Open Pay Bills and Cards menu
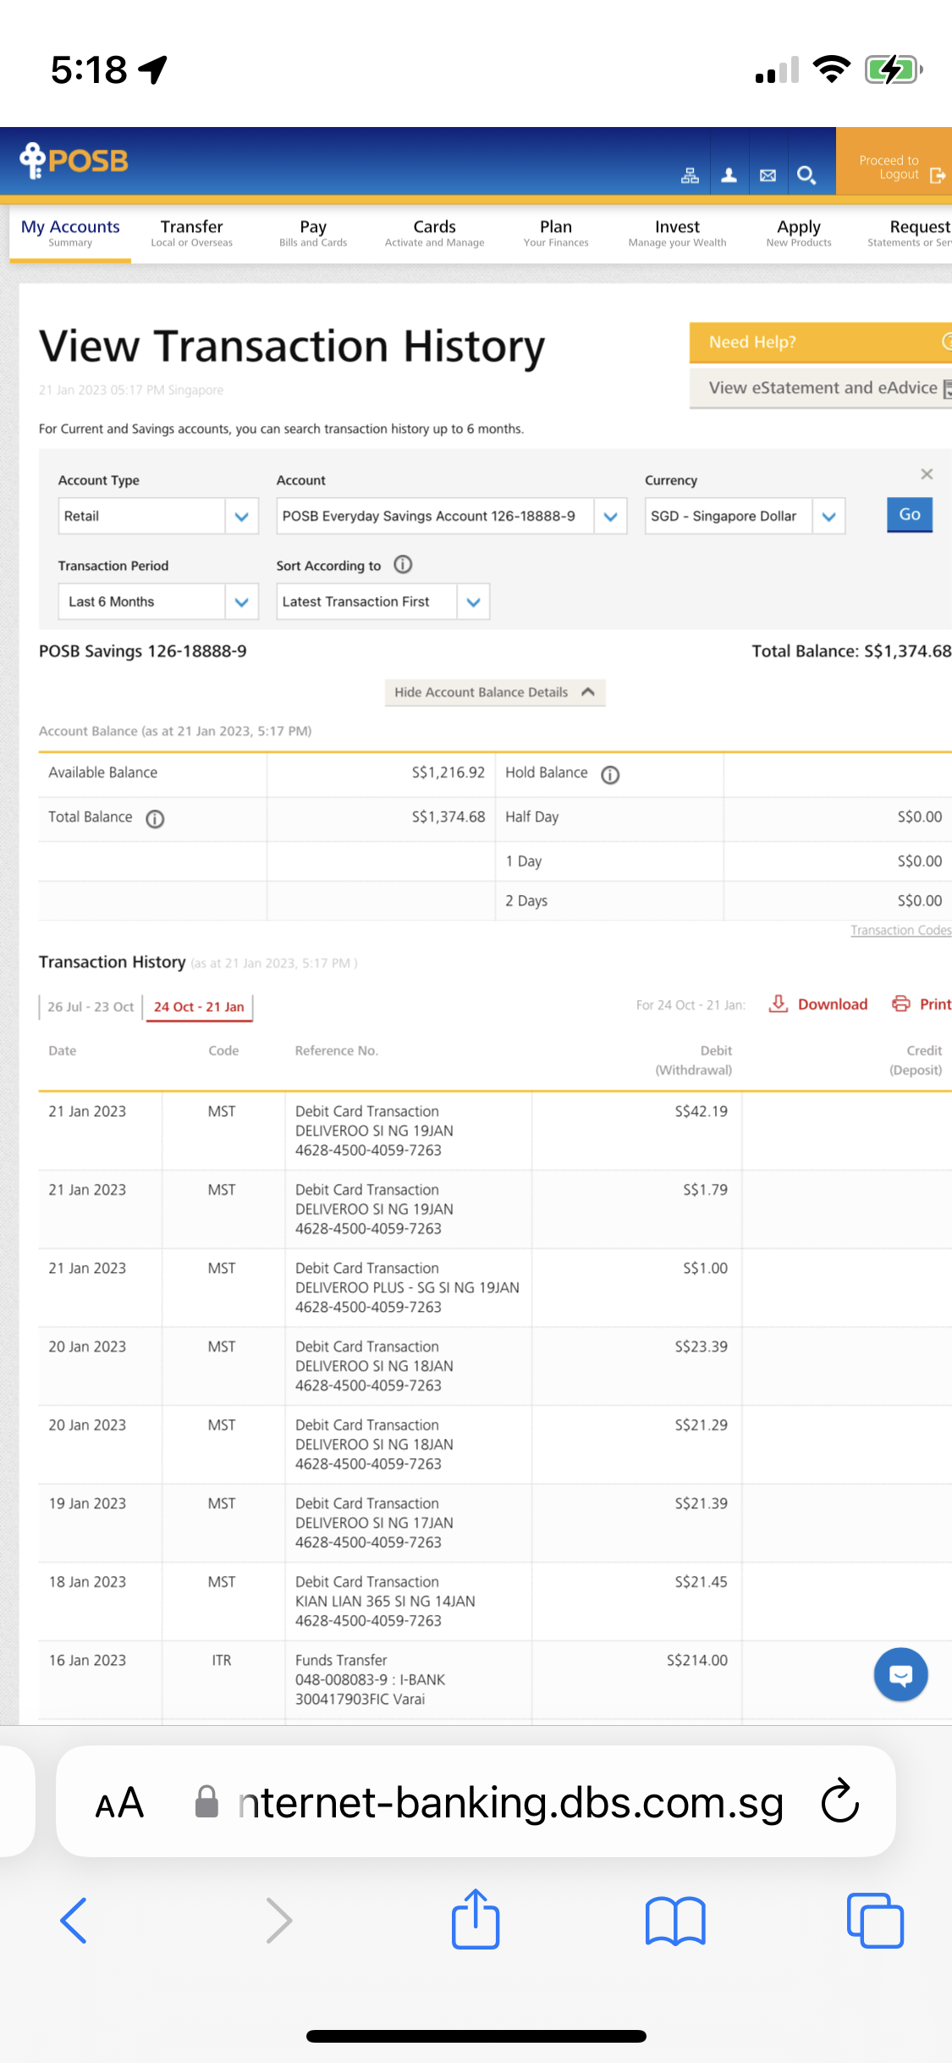Image resolution: width=952 pixels, height=2063 pixels. point(313,233)
